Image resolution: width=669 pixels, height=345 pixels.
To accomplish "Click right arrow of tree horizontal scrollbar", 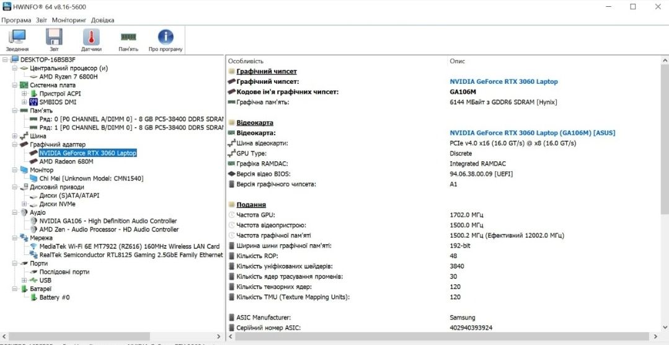I will [x=218, y=336].
